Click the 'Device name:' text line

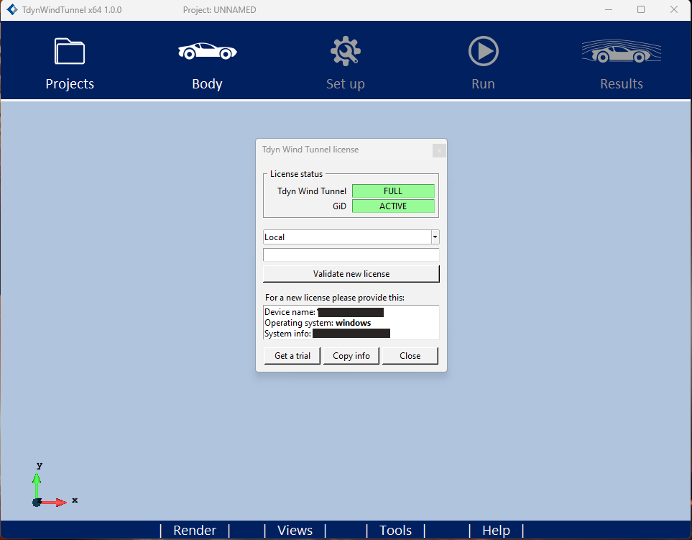coord(324,312)
